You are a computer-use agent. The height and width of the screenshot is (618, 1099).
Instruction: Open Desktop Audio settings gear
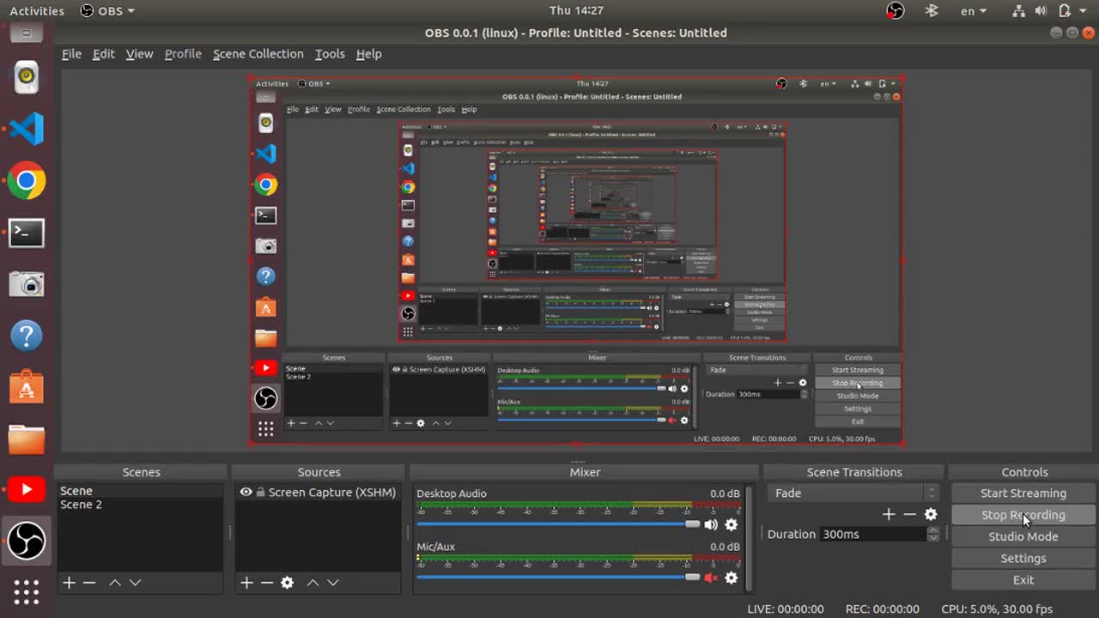pyautogui.click(x=731, y=524)
